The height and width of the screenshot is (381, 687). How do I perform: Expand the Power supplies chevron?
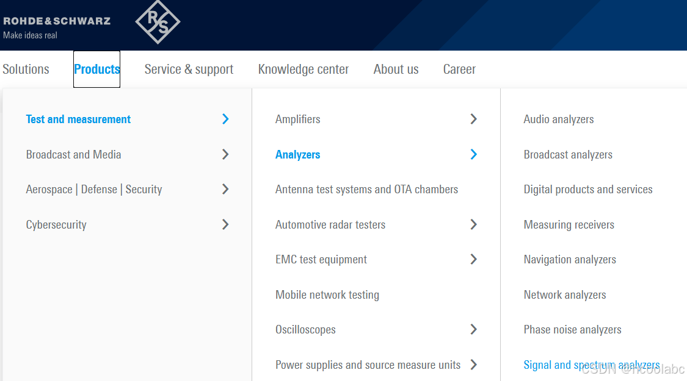pos(474,365)
